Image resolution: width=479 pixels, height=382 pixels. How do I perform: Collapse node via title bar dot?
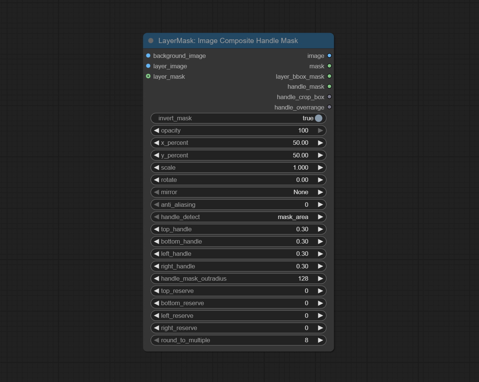[151, 41]
